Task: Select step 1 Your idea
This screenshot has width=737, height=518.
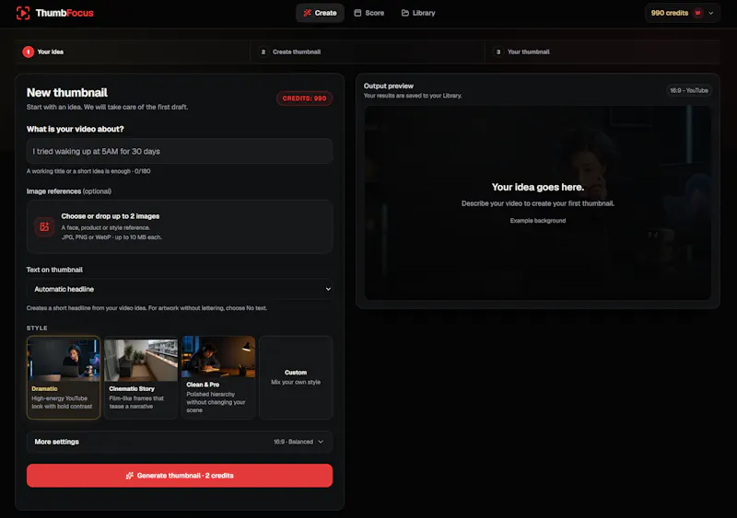Action: [x=132, y=52]
